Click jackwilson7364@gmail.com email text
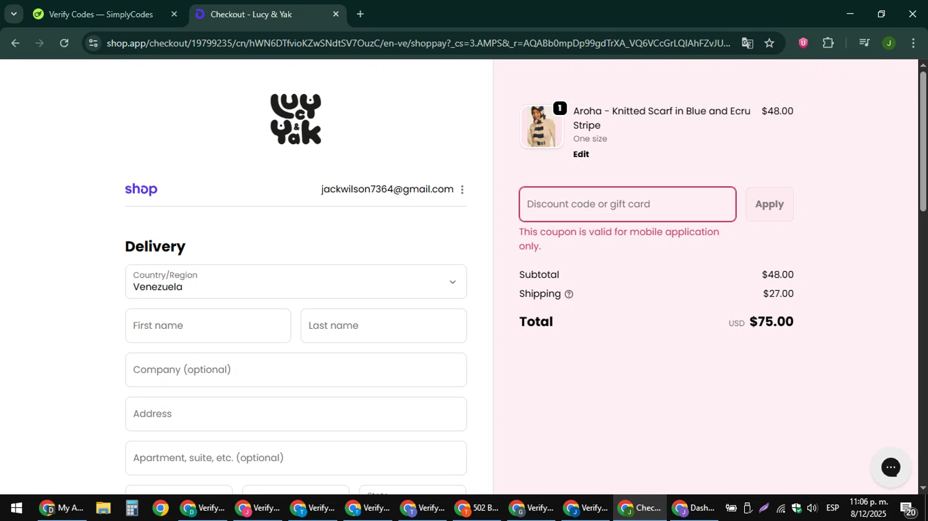The image size is (928, 521). (387, 189)
